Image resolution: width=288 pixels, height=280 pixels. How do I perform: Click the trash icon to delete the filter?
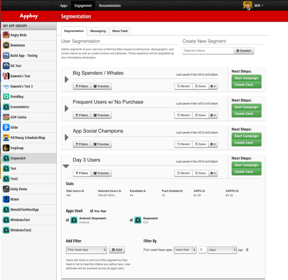[247, 250]
